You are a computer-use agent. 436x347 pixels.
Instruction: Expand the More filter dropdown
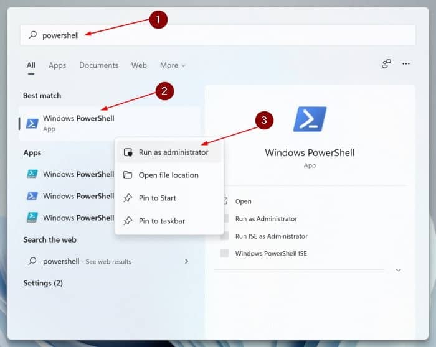coord(173,65)
